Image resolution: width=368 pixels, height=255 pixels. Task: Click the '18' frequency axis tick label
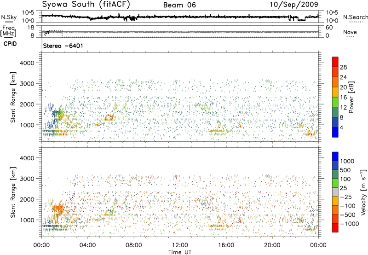tap(31, 28)
